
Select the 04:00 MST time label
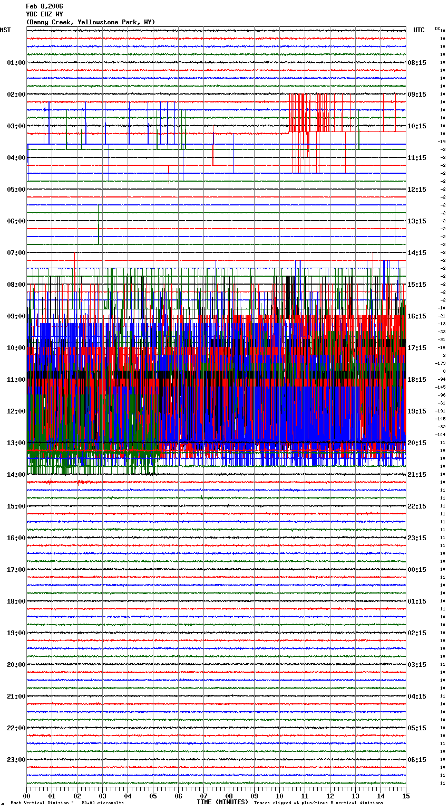click(x=16, y=158)
